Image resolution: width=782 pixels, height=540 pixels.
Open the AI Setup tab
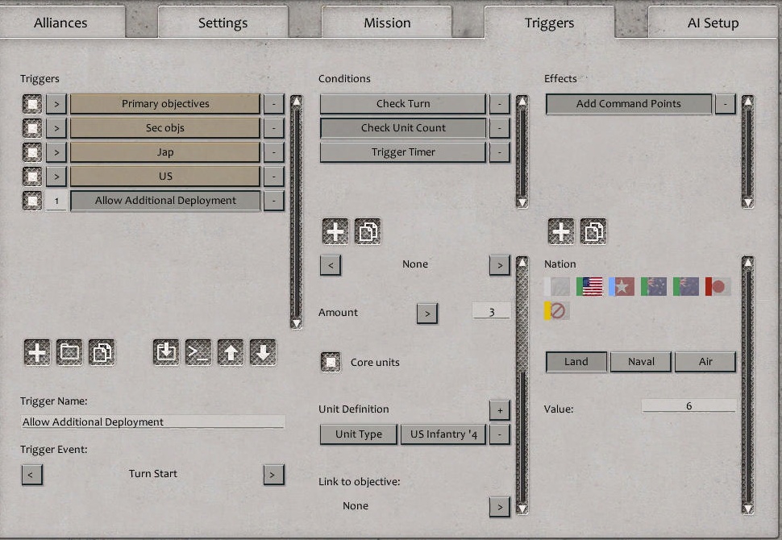(713, 23)
